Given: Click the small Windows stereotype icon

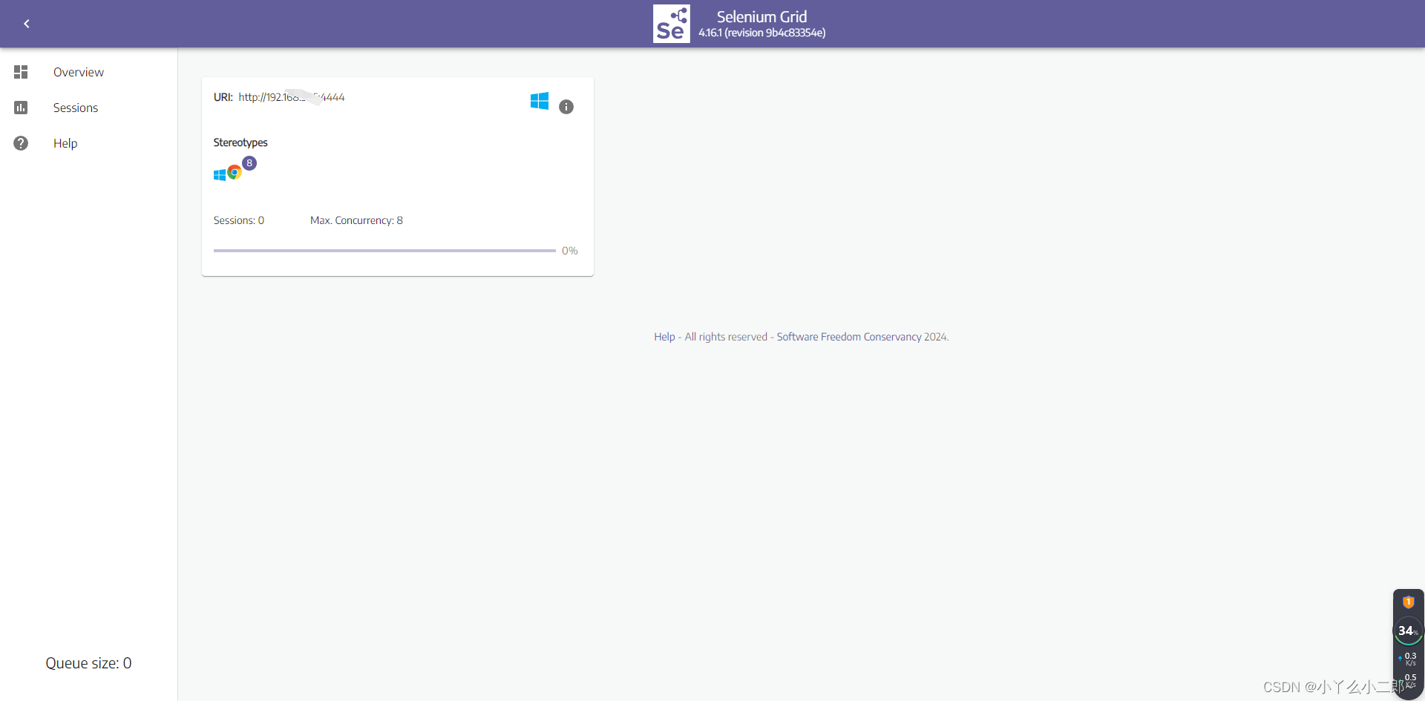Looking at the screenshot, I should [x=220, y=175].
